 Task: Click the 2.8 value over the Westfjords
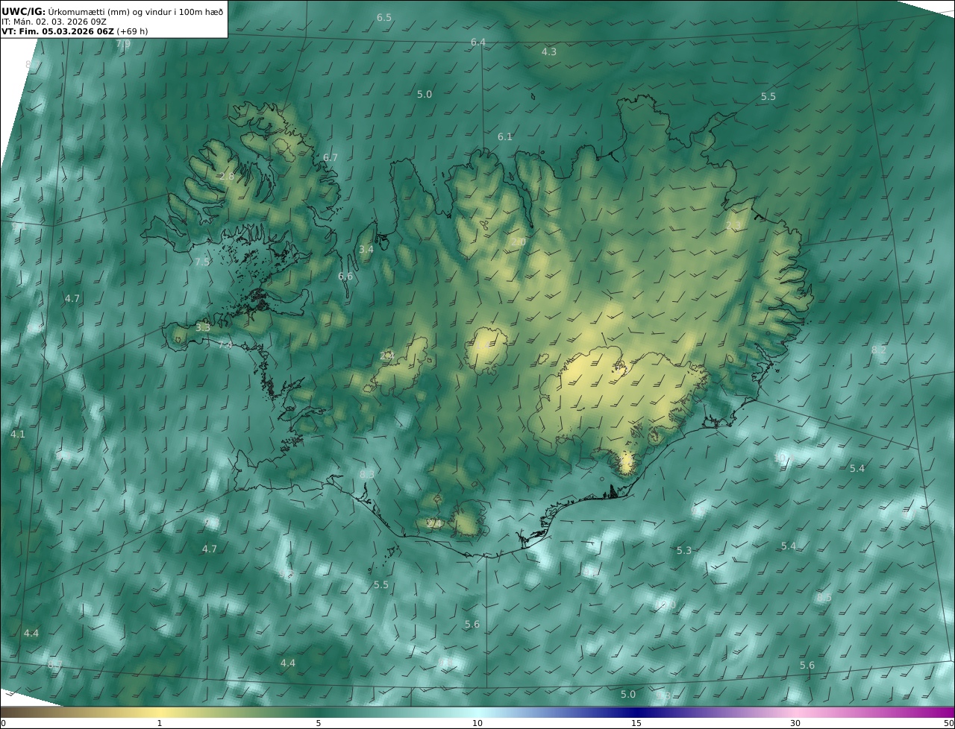[227, 177]
